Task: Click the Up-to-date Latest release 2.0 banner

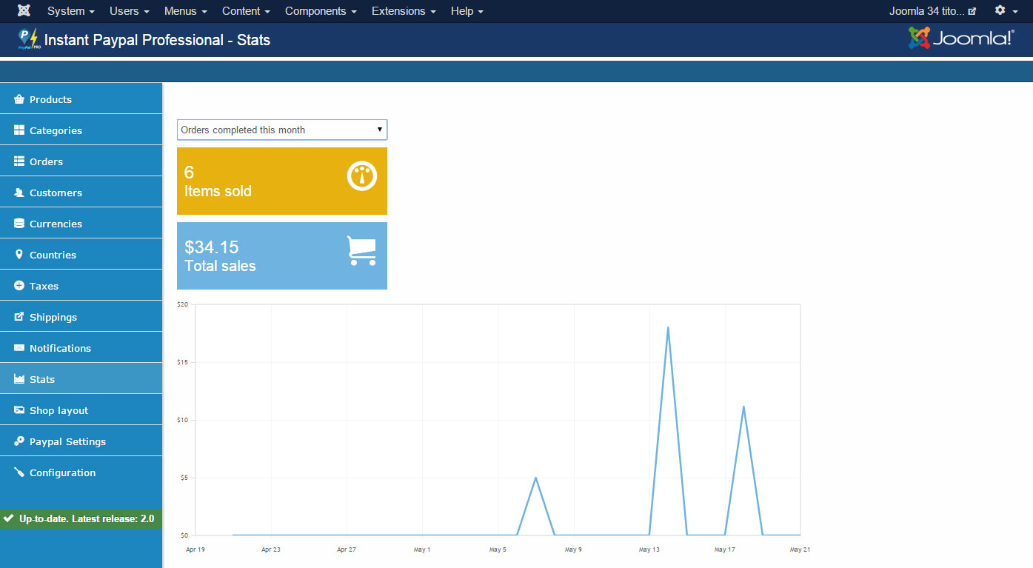Action: click(81, 518)
